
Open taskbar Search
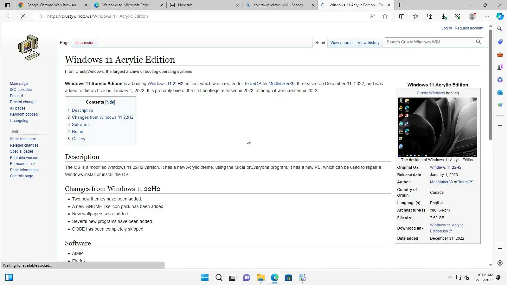219,278
